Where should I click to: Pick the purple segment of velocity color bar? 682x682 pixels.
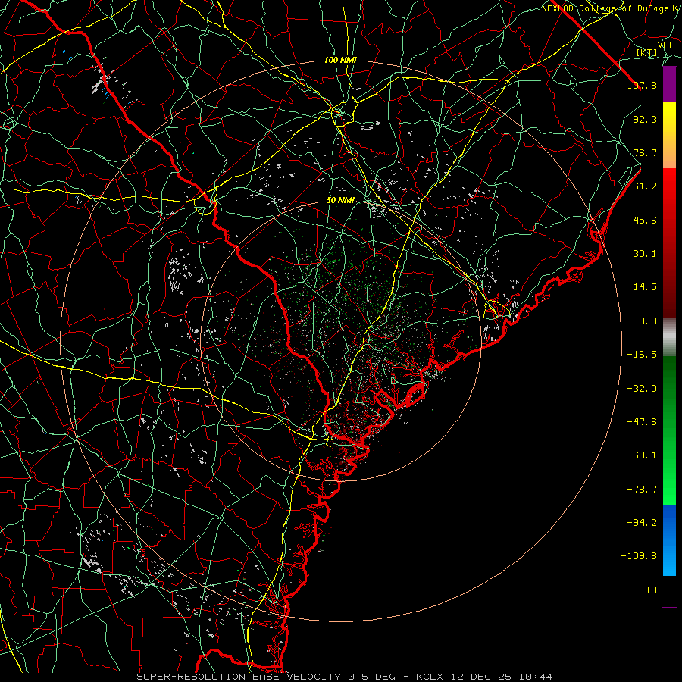(669, 84)
